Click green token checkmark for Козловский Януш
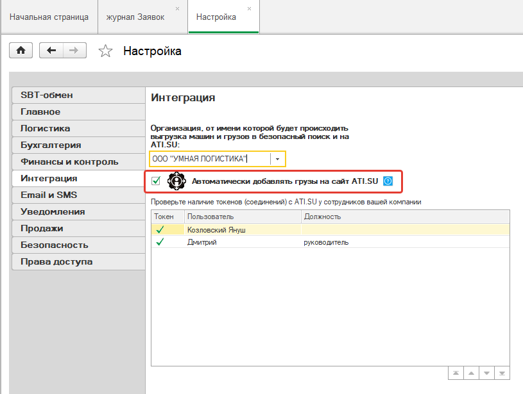 click(x=160, y=229)
